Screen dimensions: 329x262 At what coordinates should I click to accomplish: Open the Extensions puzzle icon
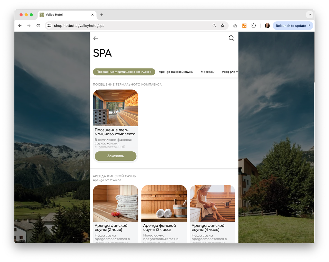pyautogui.click(x=254, y=26)
